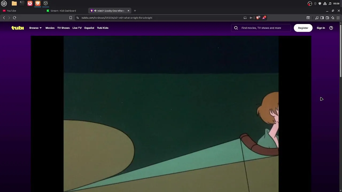The height and width of the screenshot is (192, 342).
Task: Toggle the browser sidebar panel
Action: coord(322,18)
